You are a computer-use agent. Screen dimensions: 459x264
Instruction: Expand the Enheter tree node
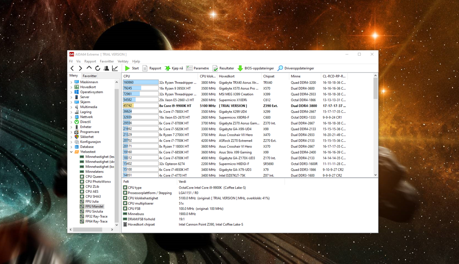pyautogui.click(x=71, y=127)
